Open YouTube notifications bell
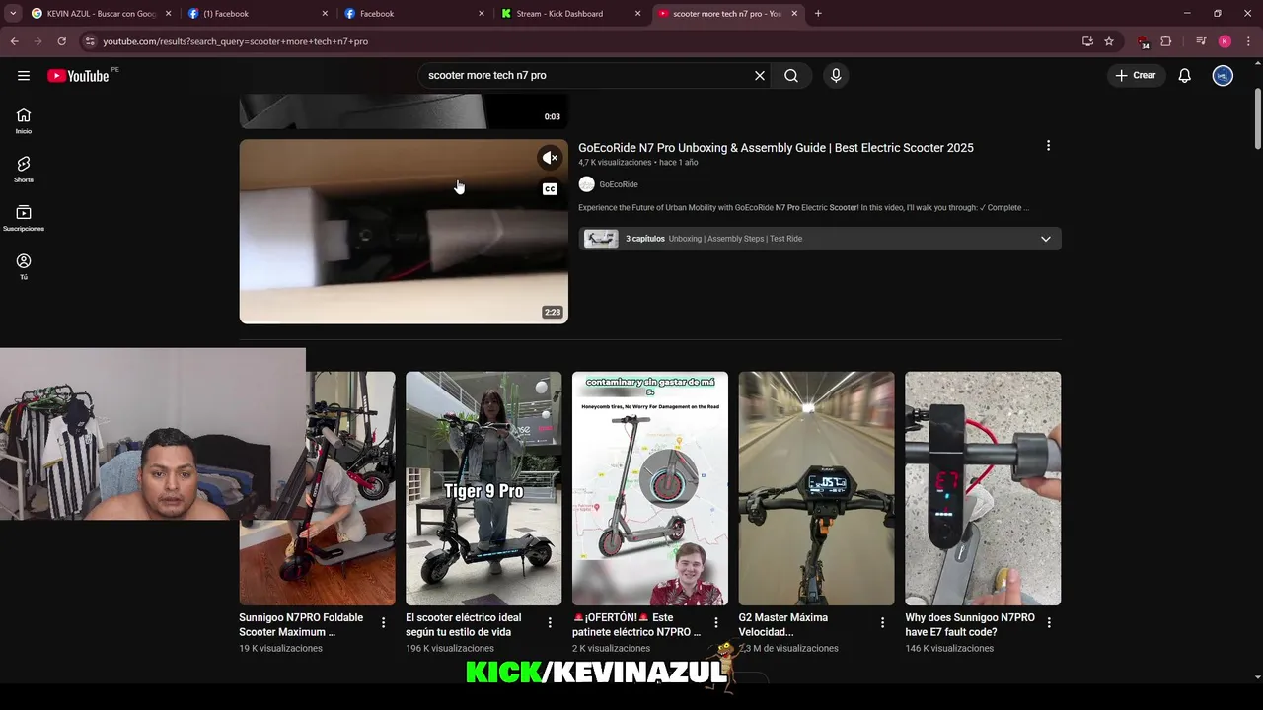1263x710 pixels. (1185, 76)
